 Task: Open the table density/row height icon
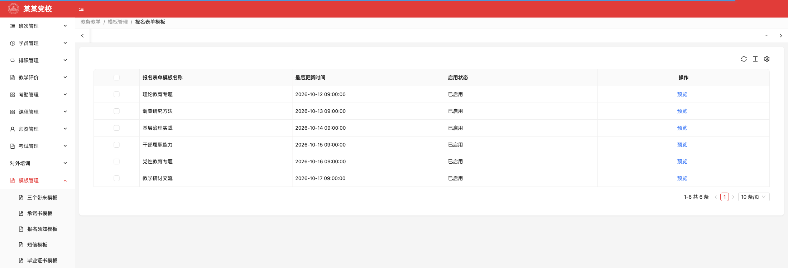pos(755,59)
